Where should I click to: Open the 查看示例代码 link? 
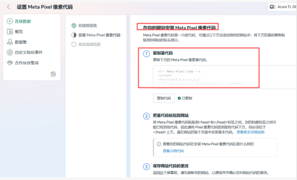click(x=173, y=151)
